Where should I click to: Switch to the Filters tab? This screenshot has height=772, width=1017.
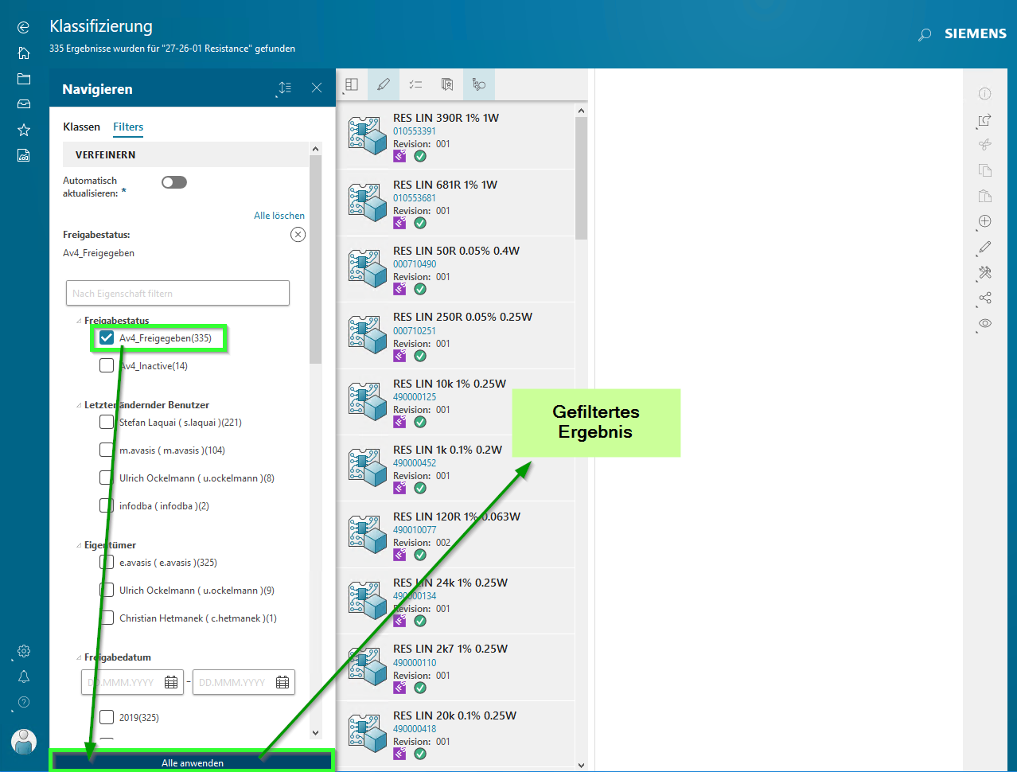tap(128, 127)
